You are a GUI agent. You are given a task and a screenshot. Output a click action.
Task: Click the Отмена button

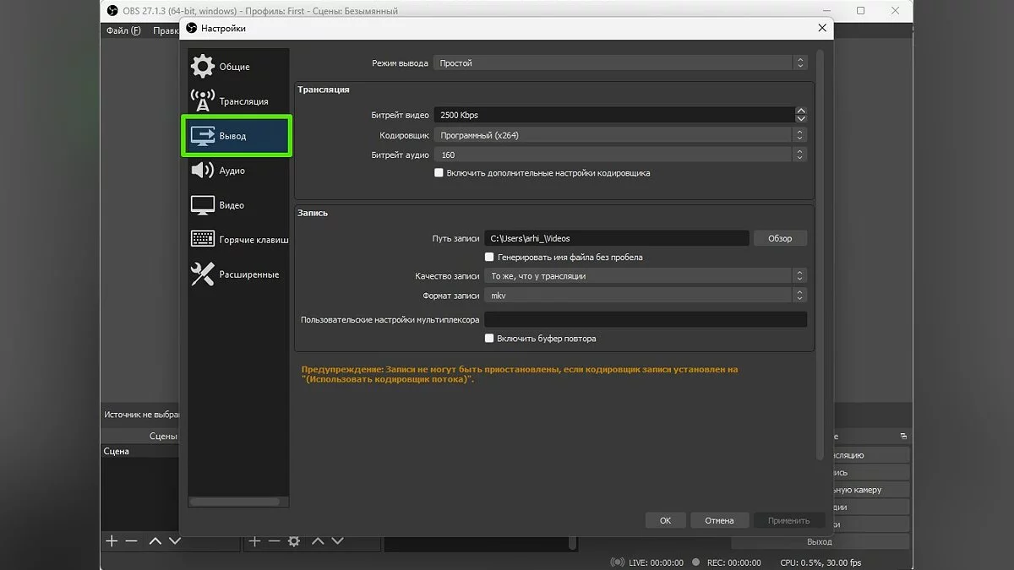[x=719, y=520]
